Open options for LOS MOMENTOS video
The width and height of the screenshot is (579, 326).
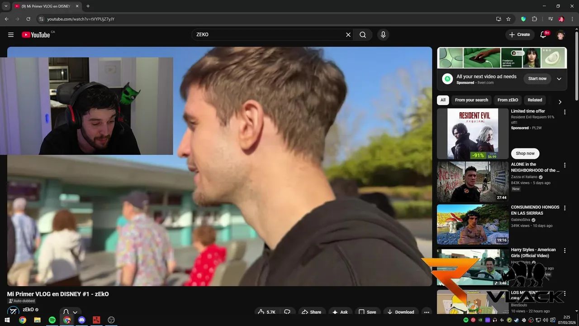(565, 293)
